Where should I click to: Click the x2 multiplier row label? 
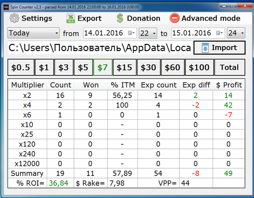pos(27,95)
